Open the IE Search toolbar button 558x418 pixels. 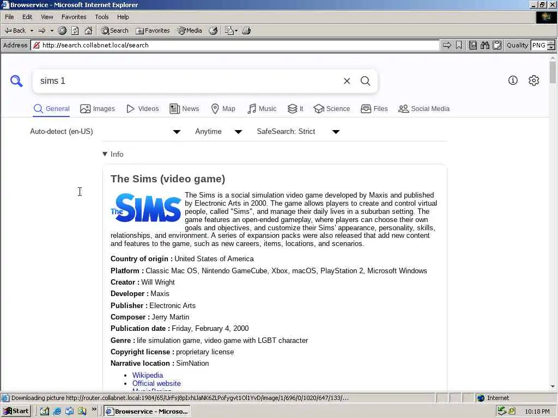click(114, 30)
